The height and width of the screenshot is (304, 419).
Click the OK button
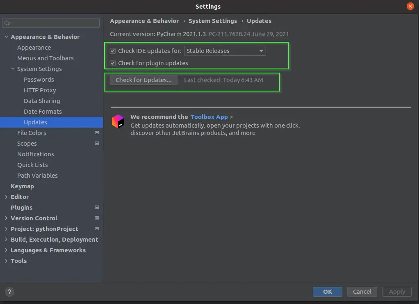327,292
